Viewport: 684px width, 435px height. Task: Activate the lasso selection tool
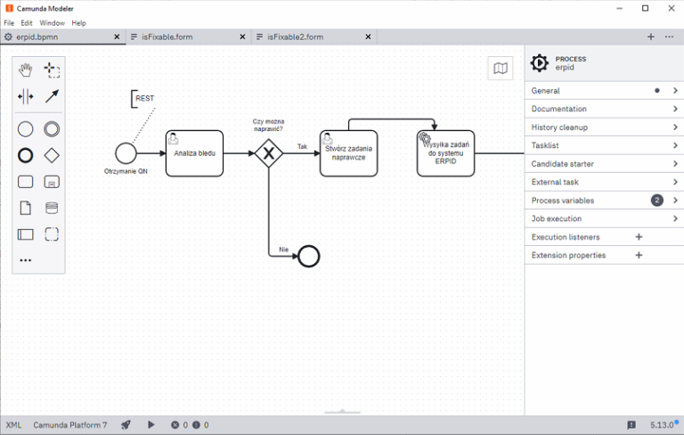pyautogui.click(x=52, y=70)
